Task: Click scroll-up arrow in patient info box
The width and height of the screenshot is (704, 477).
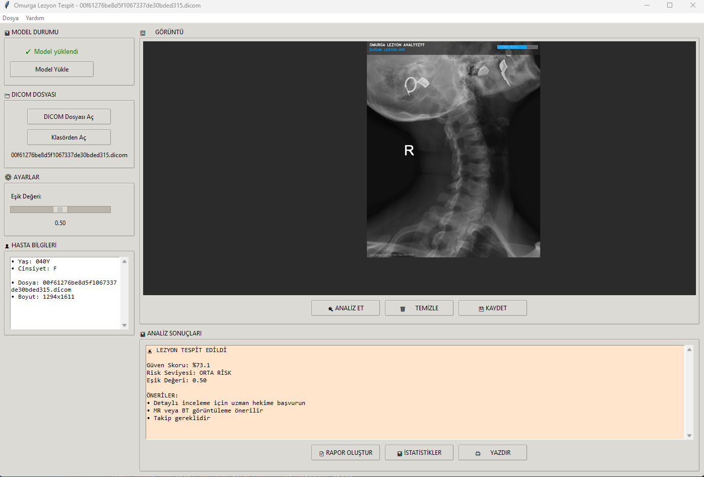Action: [x=124, y=261]
